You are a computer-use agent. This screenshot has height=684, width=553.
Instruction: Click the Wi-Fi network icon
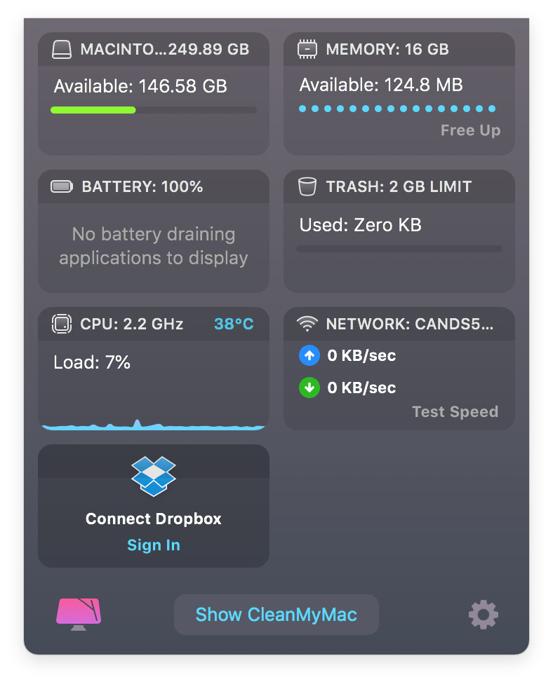(307, 324)
